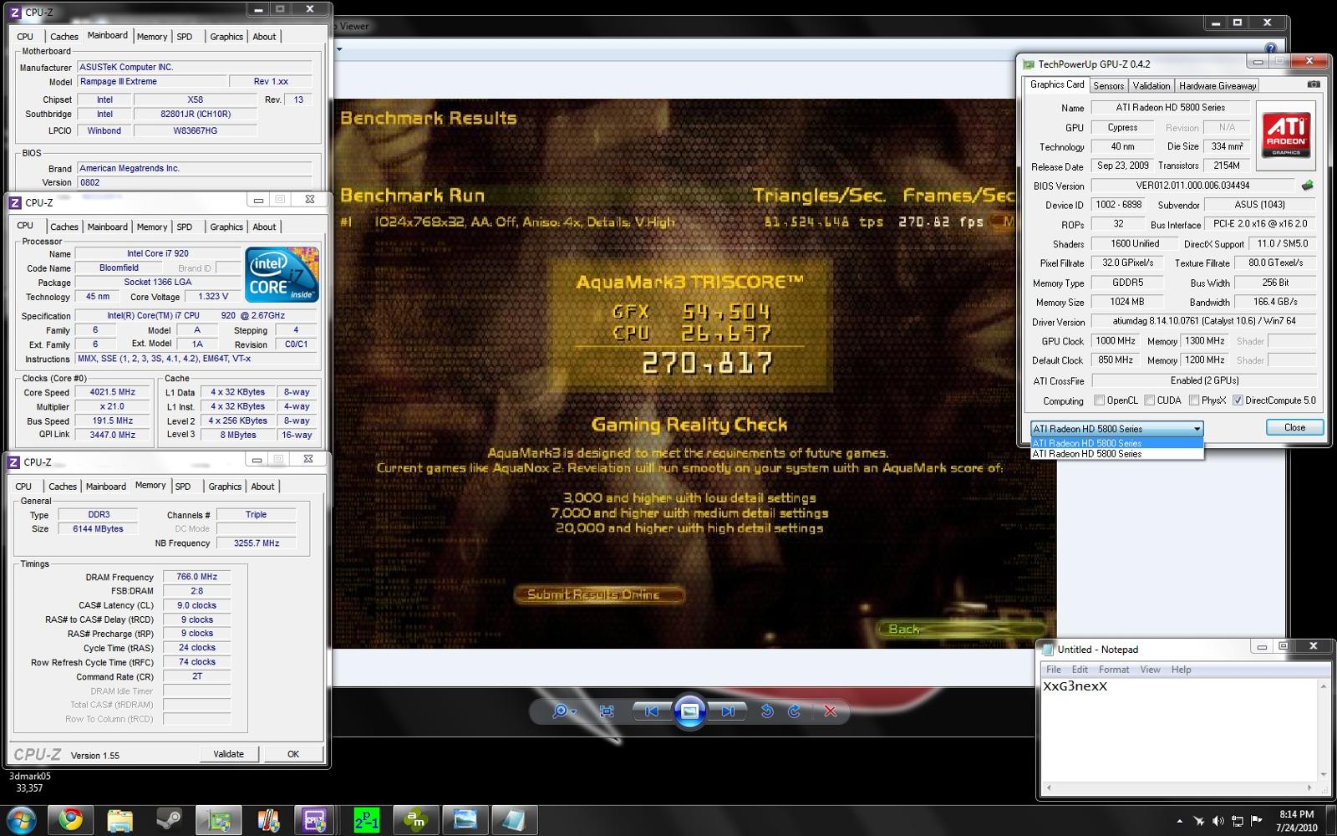The width and height of the screenshot is (1337, 836).
Task: Click the taskbar clock showing 8:14 PM
Action: click(1297, 821)
